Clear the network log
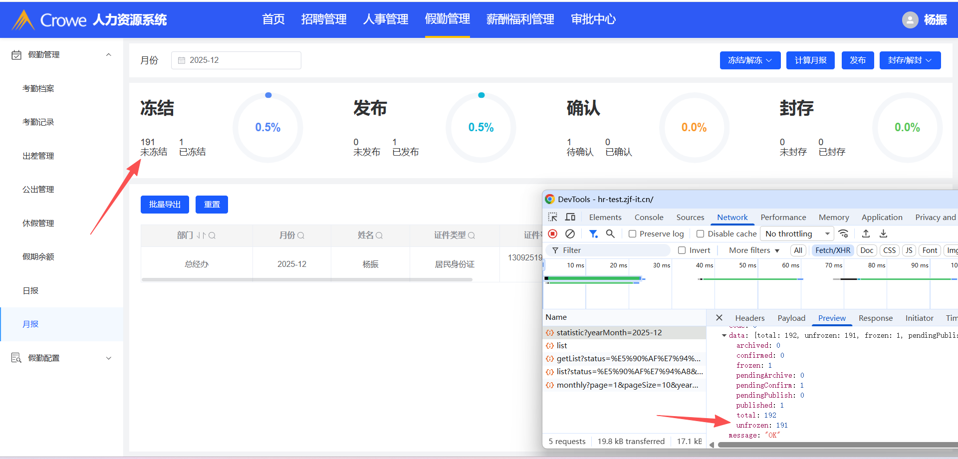This screenshot has width=958, height=459. pyautogui.click(x=570, y=233)
